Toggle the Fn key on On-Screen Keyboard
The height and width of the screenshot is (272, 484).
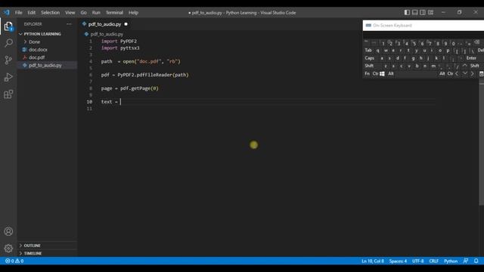[x=367, y=74]
